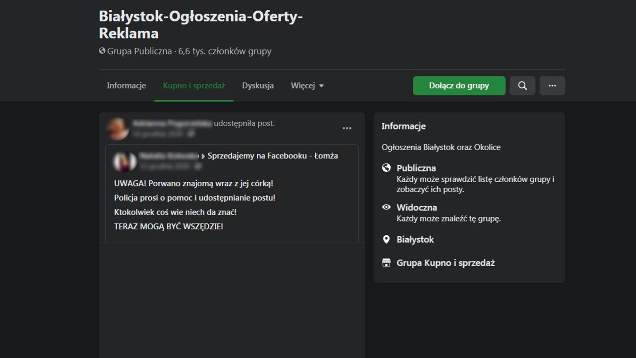Click the shop icon beside Grupa Kupno
The height and width of the screenshot is (358, 636).
coord(386,263)
